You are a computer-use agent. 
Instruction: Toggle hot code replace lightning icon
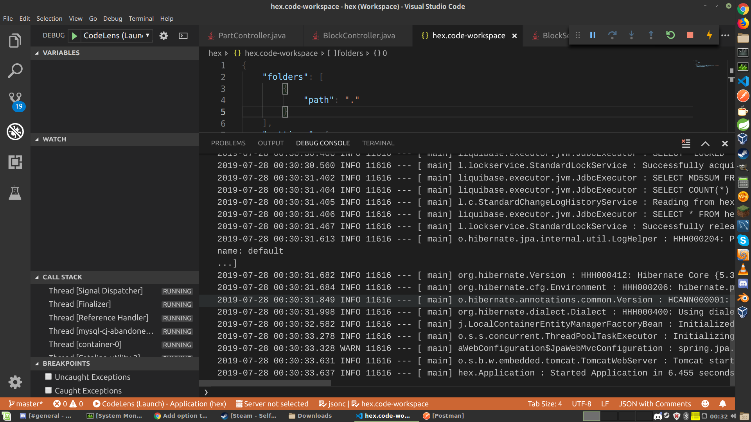[x=709, y=35]
